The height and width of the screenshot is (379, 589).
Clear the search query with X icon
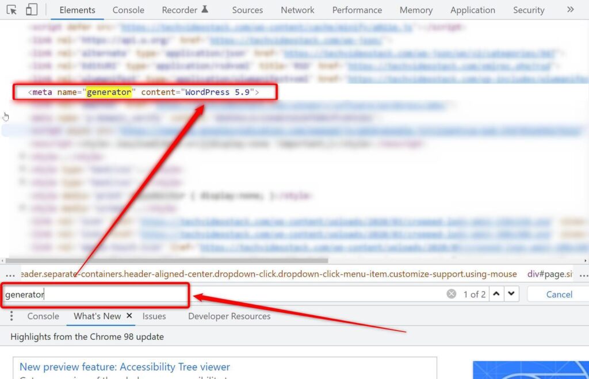pyautogui.click(x=451, y=294)
